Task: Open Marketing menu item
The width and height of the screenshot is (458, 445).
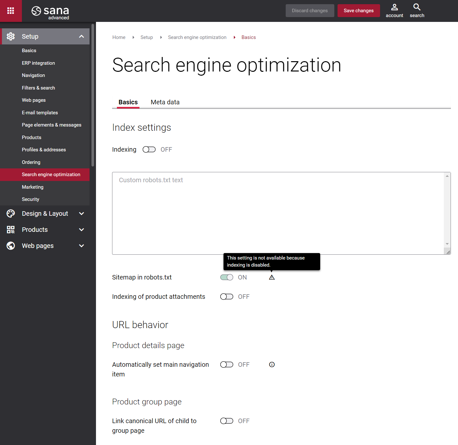Action: coord(33,187)
